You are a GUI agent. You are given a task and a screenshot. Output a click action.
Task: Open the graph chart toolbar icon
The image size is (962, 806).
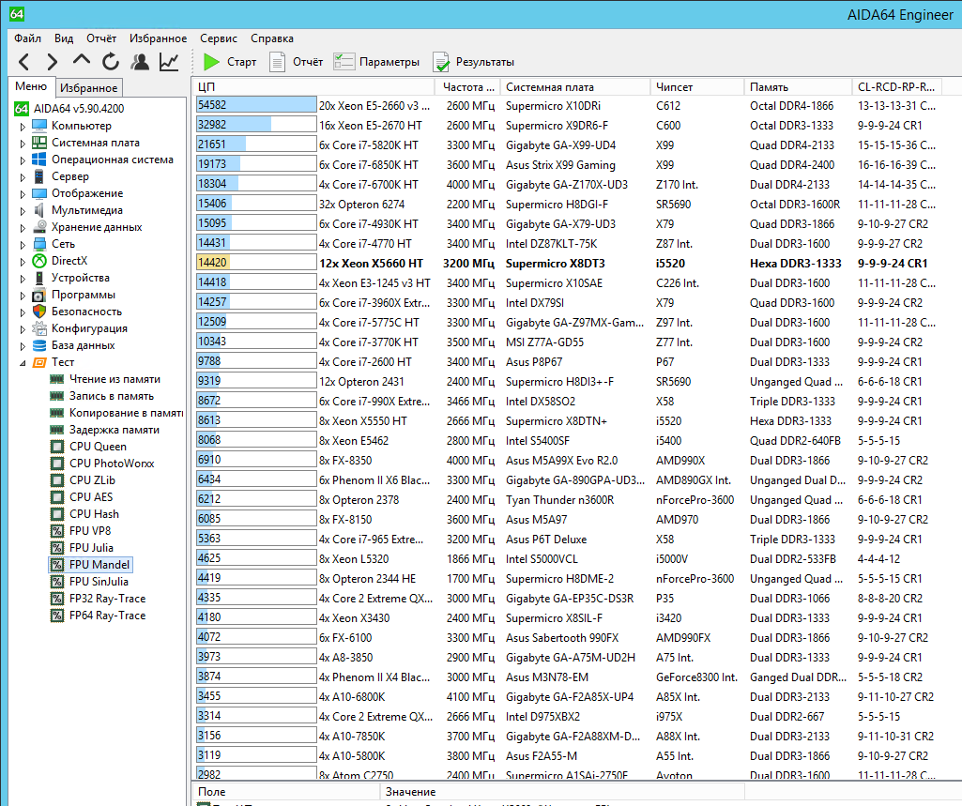tap(169, 61)
